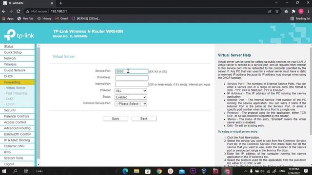Open Advanced Routing menu
The height and width of the screenshot is (175, 312).
pos(18,128)
